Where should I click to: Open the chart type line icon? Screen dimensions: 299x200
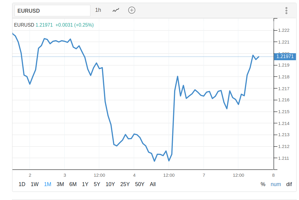pos(116,10)
